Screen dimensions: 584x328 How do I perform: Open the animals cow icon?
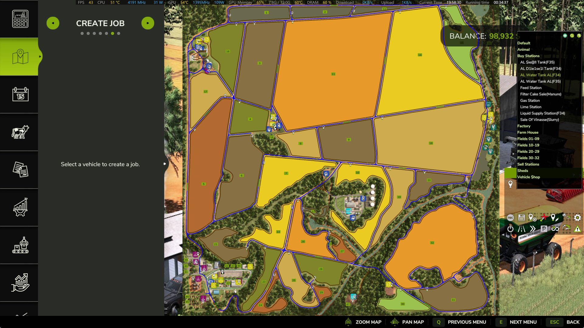(x=20, y=132)
